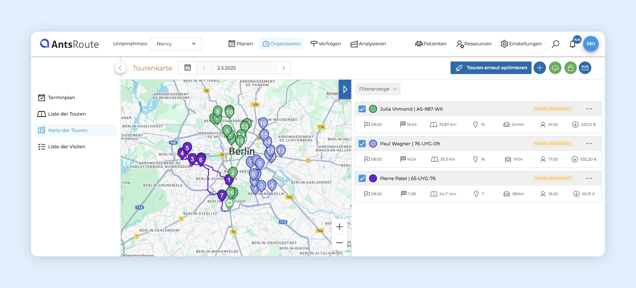This screenshot has width=636, height=288.
Task: Click Touren erneut optimieren button
Action: [491, 68]
